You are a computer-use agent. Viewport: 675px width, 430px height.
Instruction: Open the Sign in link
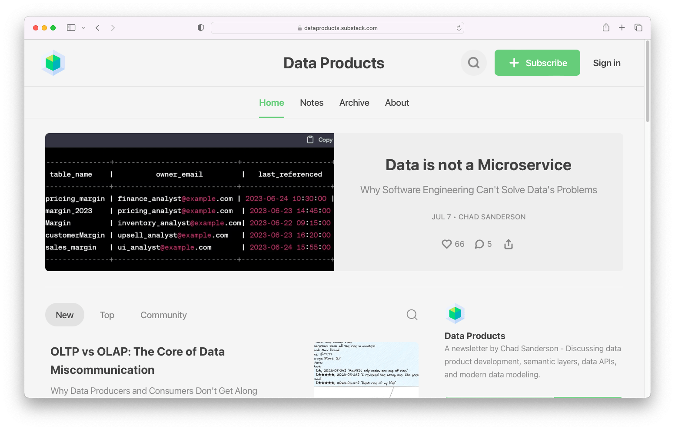(x=607, y=63)
